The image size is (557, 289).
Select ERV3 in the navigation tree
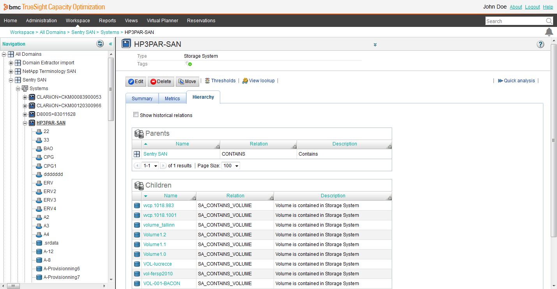(50, 200)
